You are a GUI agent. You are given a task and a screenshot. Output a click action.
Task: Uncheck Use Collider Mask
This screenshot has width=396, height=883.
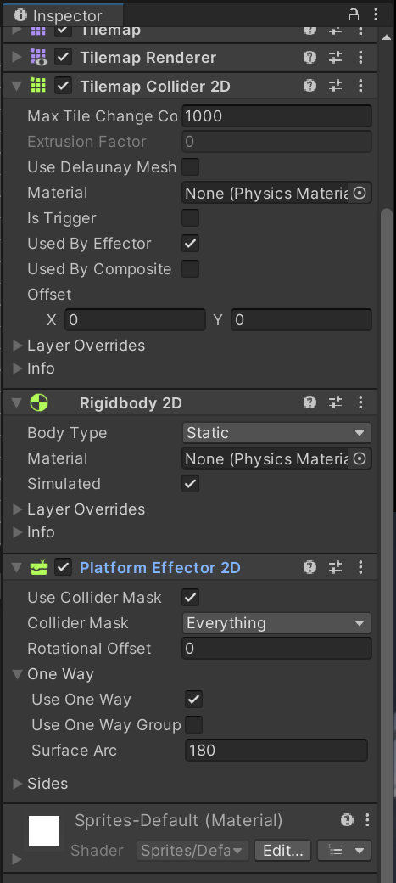pyautogui.click(x=190, y=598)
